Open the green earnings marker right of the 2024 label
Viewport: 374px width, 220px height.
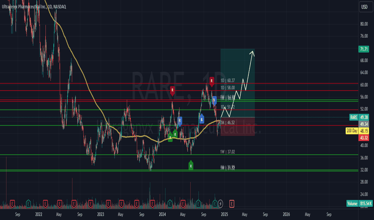click(170, 204)
